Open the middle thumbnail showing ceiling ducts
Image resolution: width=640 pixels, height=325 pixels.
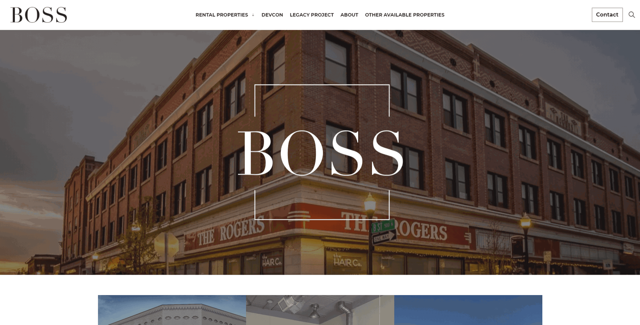pyautogui.click(x=320, y=310)
